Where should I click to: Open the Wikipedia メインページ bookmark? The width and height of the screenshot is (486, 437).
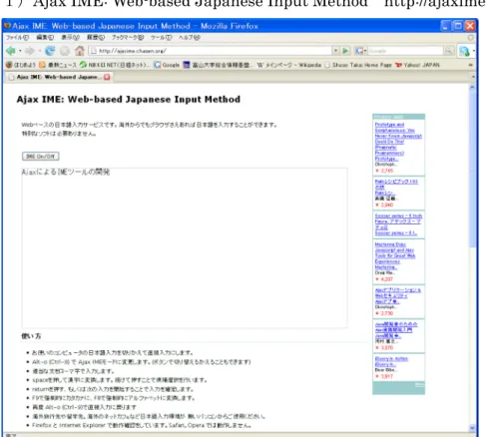point(289,65)
